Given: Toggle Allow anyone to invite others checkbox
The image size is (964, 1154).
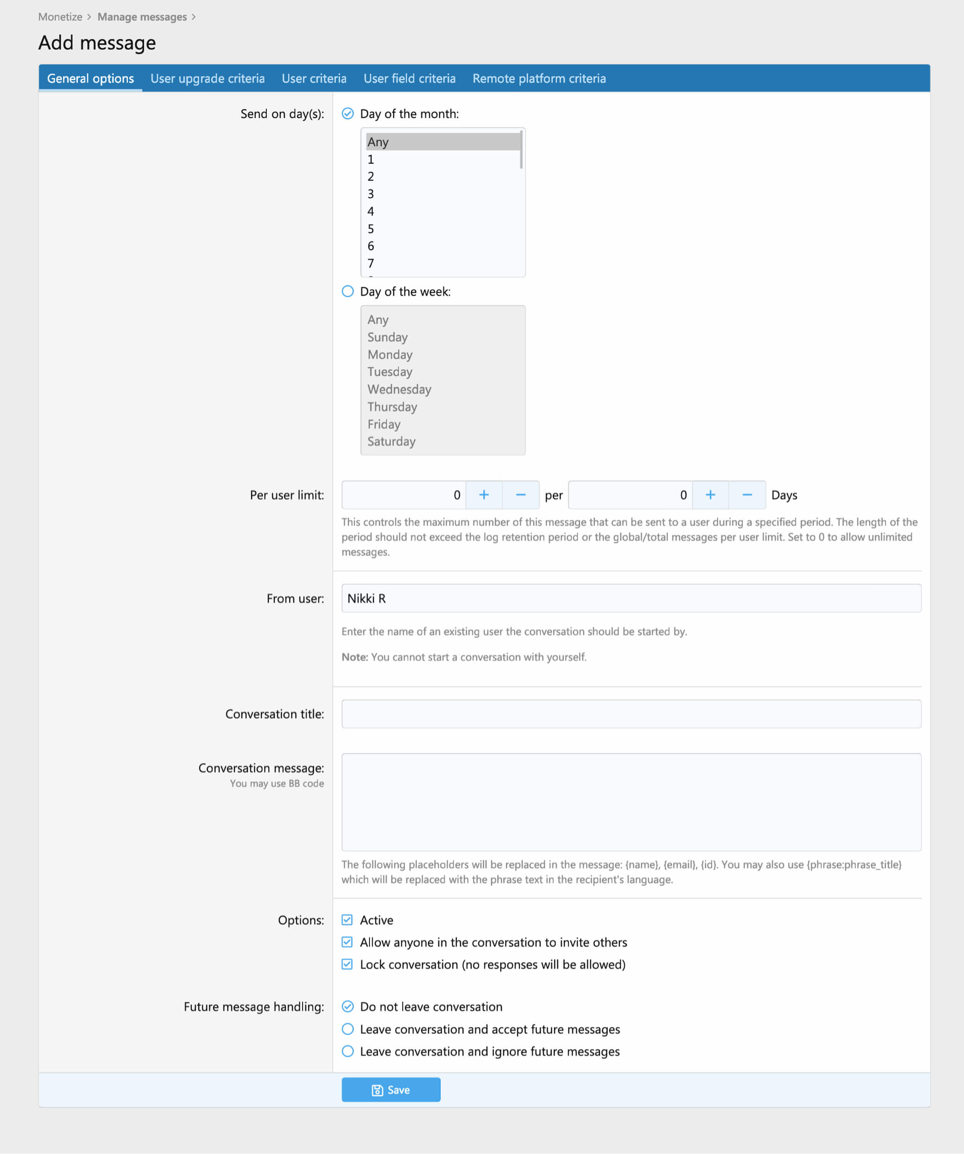Looking at the screenshot, I should pyautogui.click(x=347, y=942).
